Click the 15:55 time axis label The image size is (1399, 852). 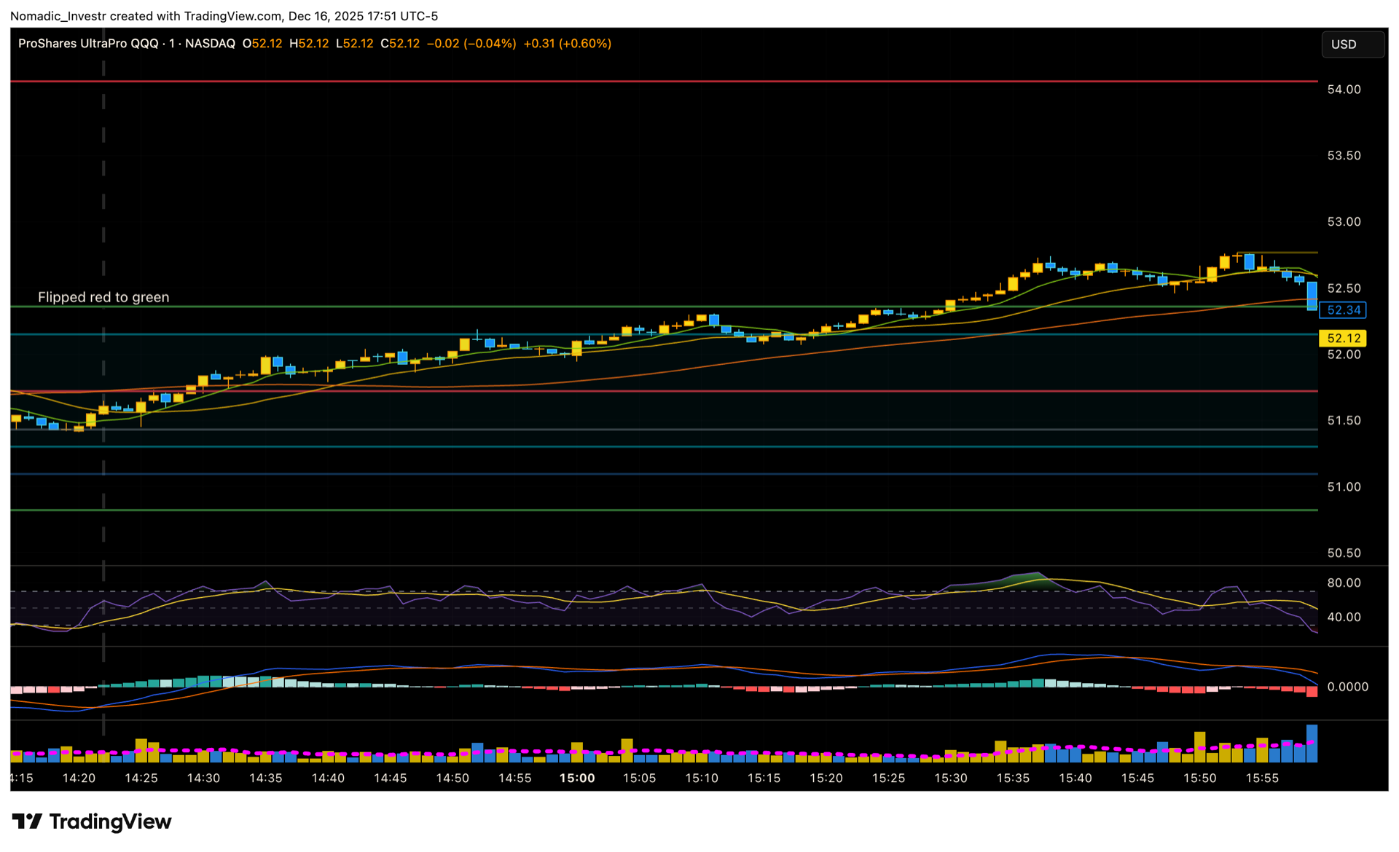pos(1261,778)
